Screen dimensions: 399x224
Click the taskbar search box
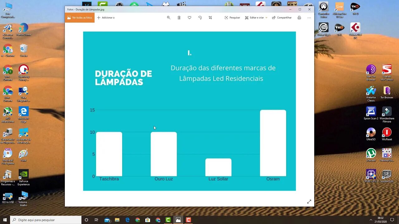click(x=46, y=220)
